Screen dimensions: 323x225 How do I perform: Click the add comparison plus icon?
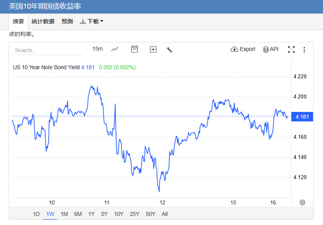click(x=153, y=49)
